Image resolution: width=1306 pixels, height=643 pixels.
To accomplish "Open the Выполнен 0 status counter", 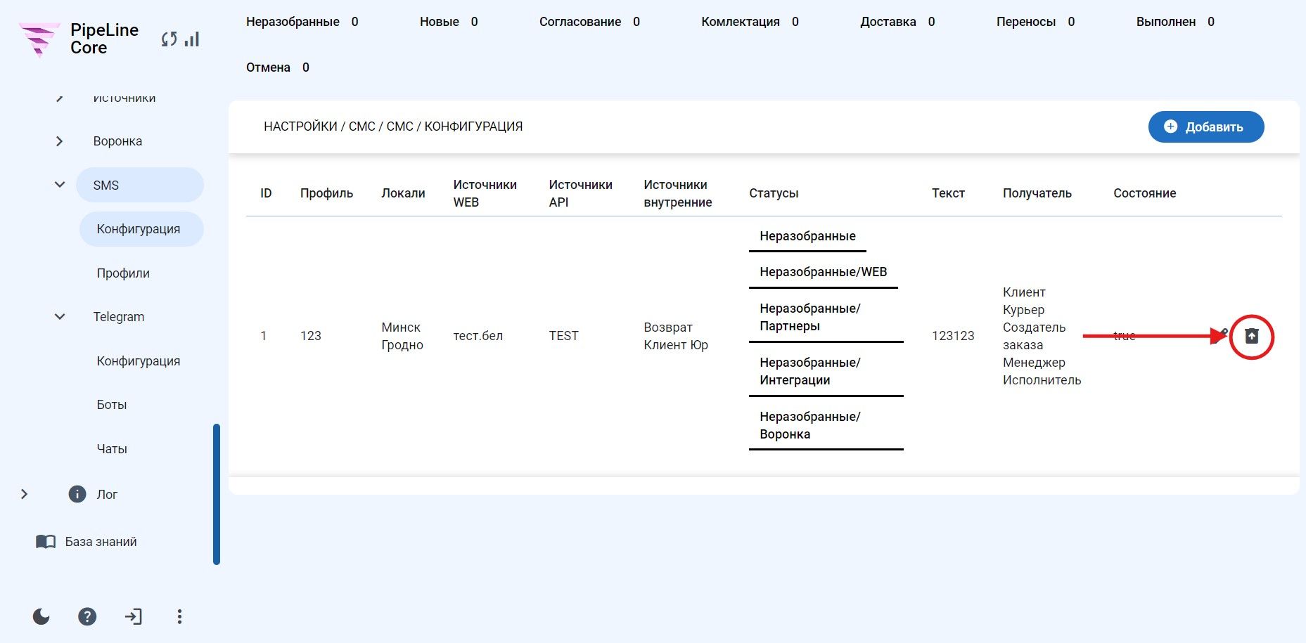I will coord(1175,22).
